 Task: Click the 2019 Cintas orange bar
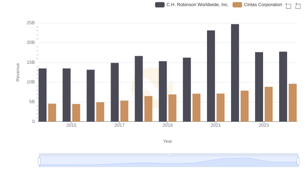coord(172,108)
